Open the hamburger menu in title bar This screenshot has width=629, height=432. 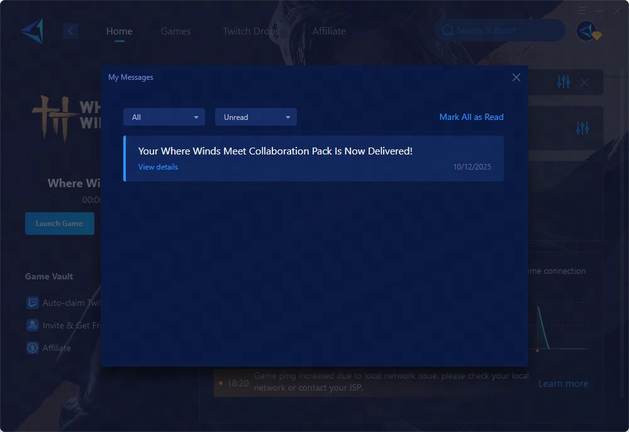[x=582, y=10]
